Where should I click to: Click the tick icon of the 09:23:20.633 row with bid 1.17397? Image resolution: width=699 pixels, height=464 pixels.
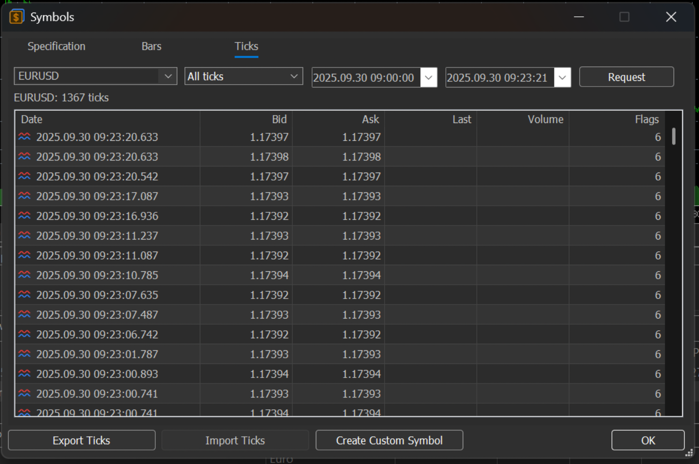click(x=24, y=137)
